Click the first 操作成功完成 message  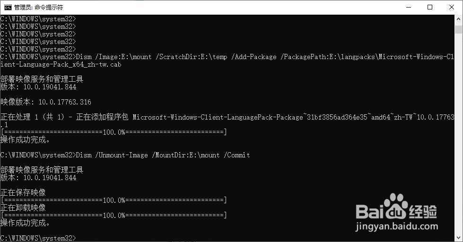(x=25, y=140)
